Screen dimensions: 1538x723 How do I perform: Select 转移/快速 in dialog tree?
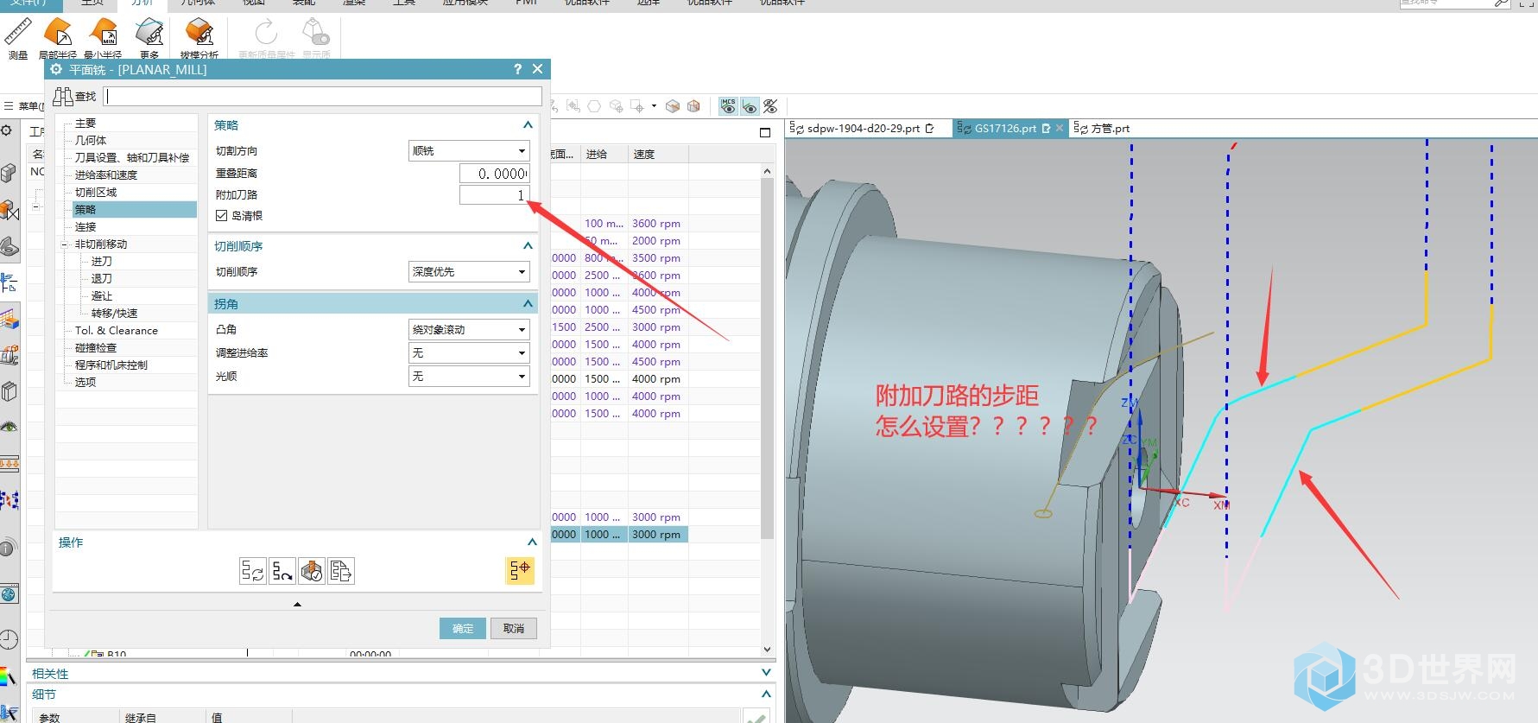coord(115,313)
